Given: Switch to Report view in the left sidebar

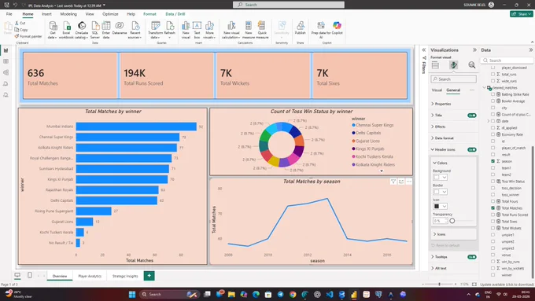Looking at the screenshot, I should pos(6,50).
